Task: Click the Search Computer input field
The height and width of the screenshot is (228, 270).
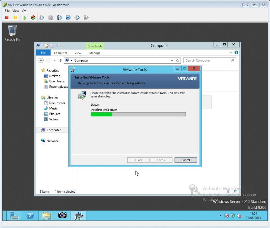Action: coord(210,60)
